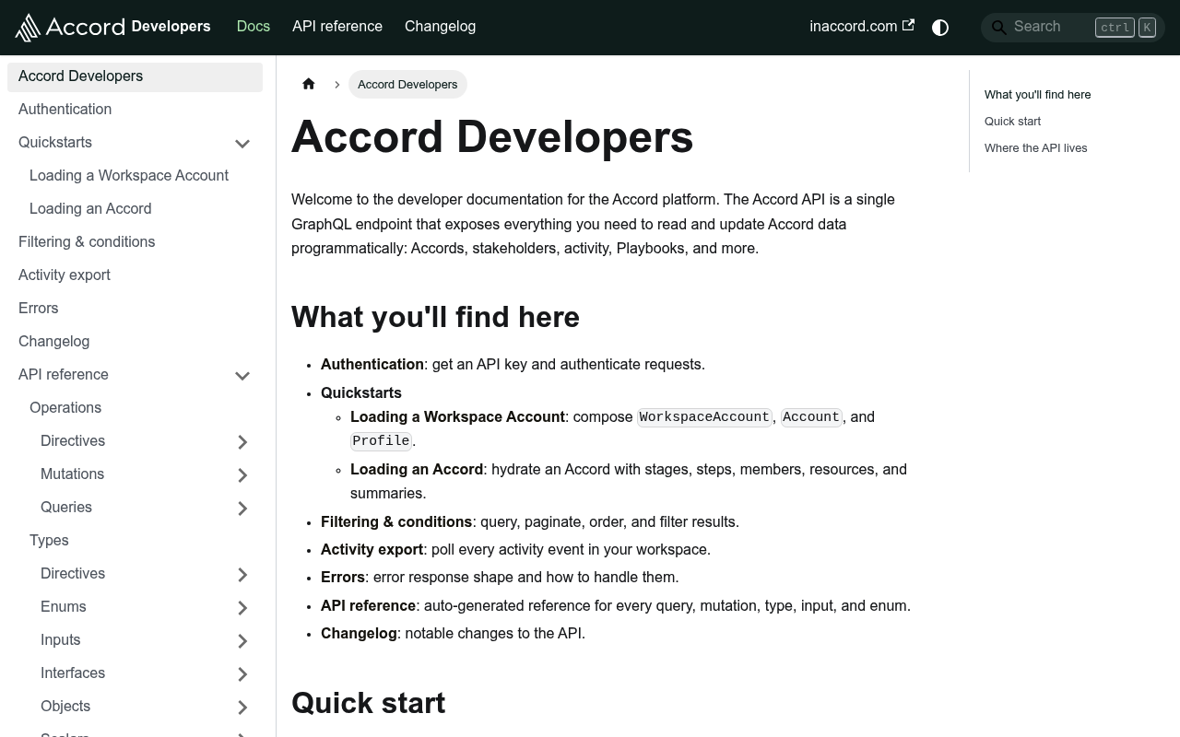Viewport: 1180px width, 737px height.
Task: Expand the Objects sidebar category
Action: tap(242, 707)
